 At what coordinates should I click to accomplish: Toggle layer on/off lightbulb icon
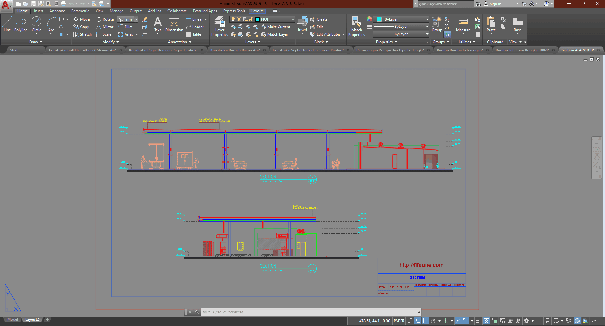click(x=233, y=19)
